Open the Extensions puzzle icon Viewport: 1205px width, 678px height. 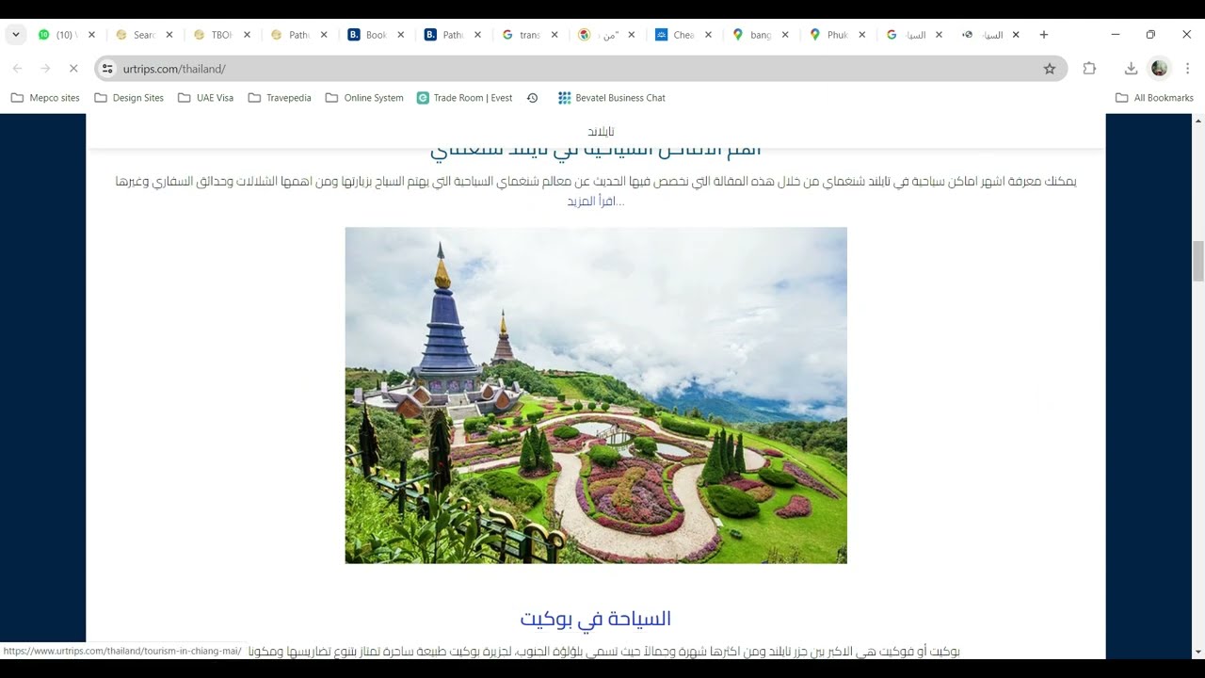1089,69
